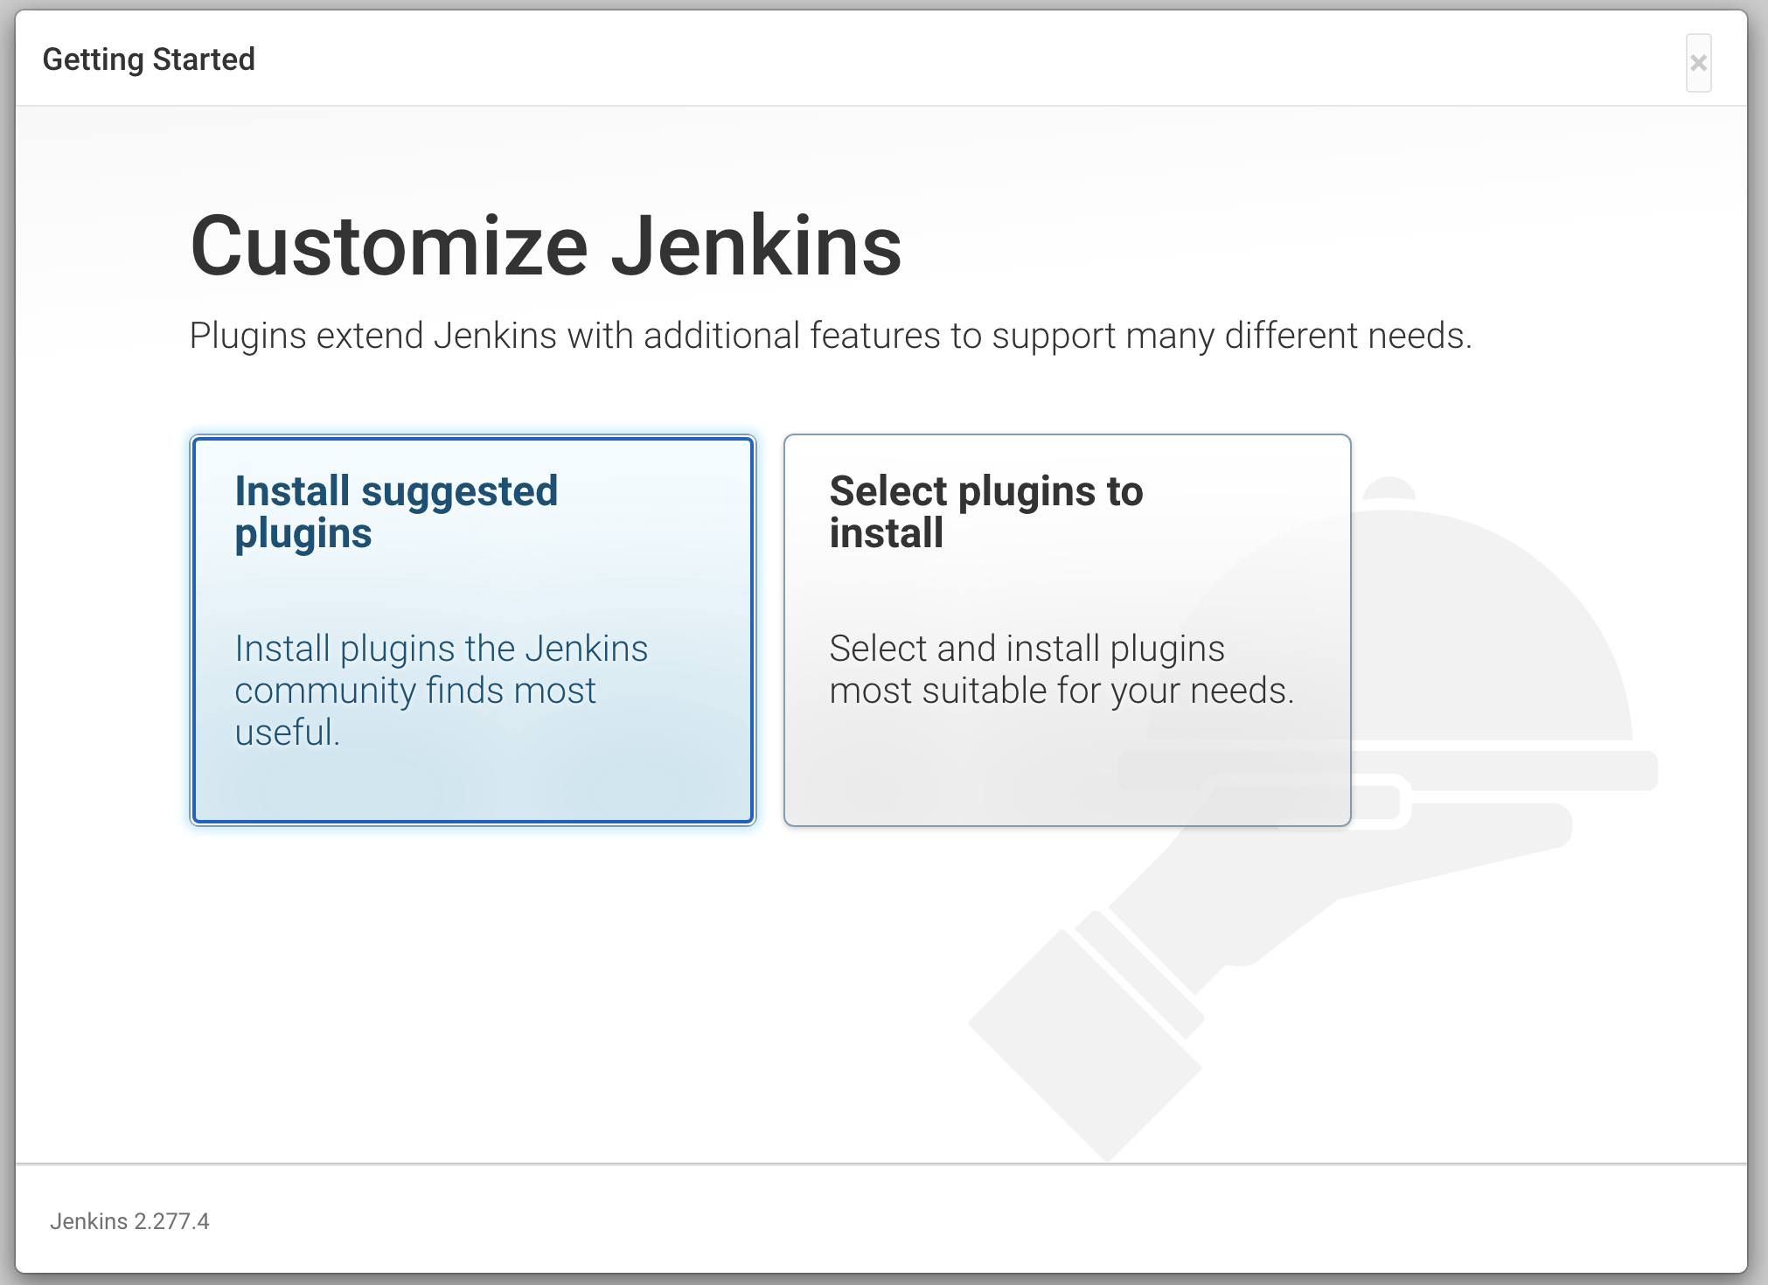Click the Install suggested plugins option

[472, 629]
